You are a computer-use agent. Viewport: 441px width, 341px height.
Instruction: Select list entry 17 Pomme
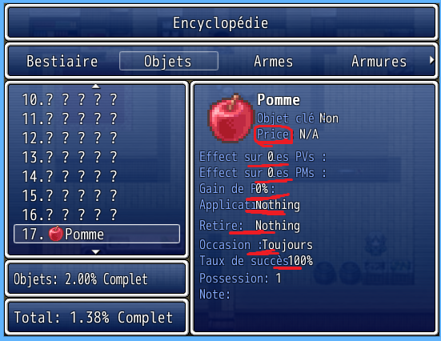pos(97,234)
